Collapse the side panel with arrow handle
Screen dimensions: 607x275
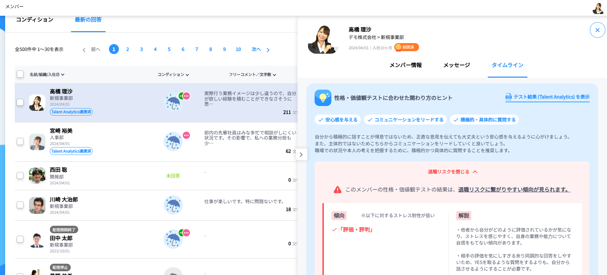pos(301,155)
